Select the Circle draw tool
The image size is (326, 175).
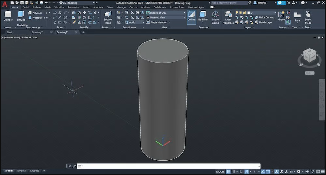pyautogui.click(x=65, y=17)
